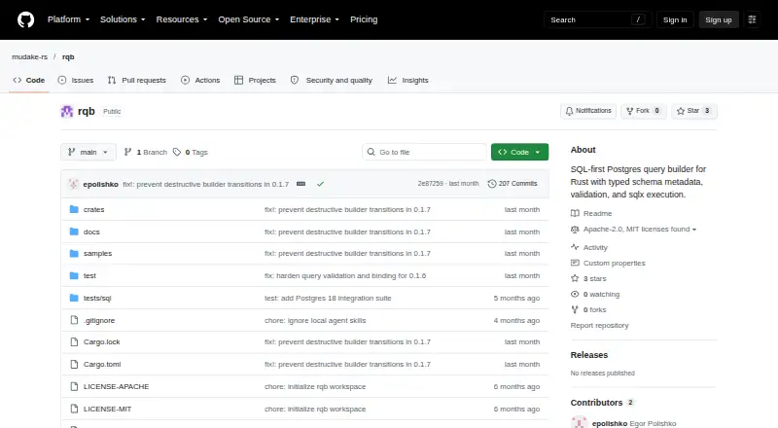View 0 Tags link
Screen dimensions: 778x428
click(x=191, y=152)
